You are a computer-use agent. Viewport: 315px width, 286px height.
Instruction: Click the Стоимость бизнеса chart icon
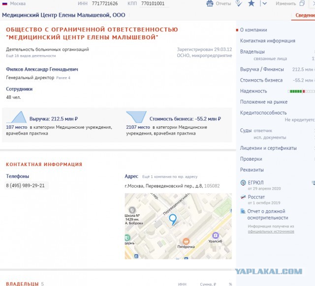pos(136,117)
